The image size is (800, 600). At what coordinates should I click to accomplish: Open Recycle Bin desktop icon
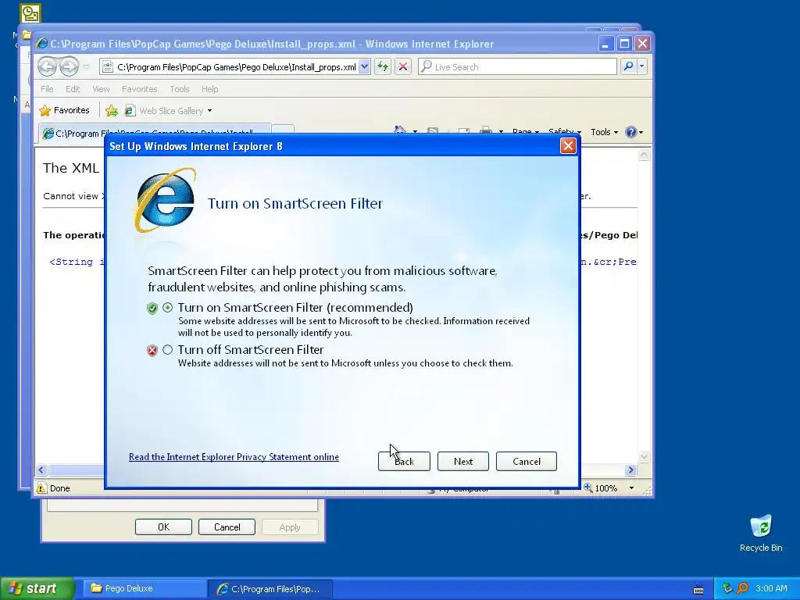coord(761,533)
